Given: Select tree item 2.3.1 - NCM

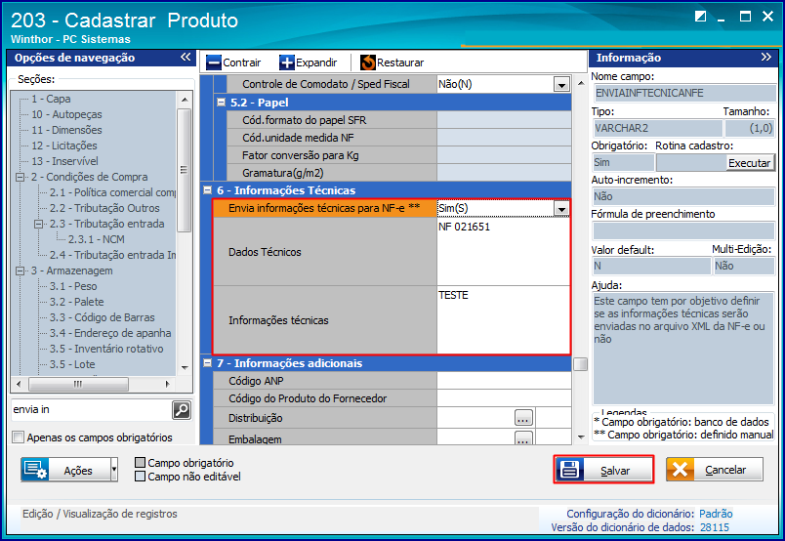Looking at the screenshot, I should 96,239.
